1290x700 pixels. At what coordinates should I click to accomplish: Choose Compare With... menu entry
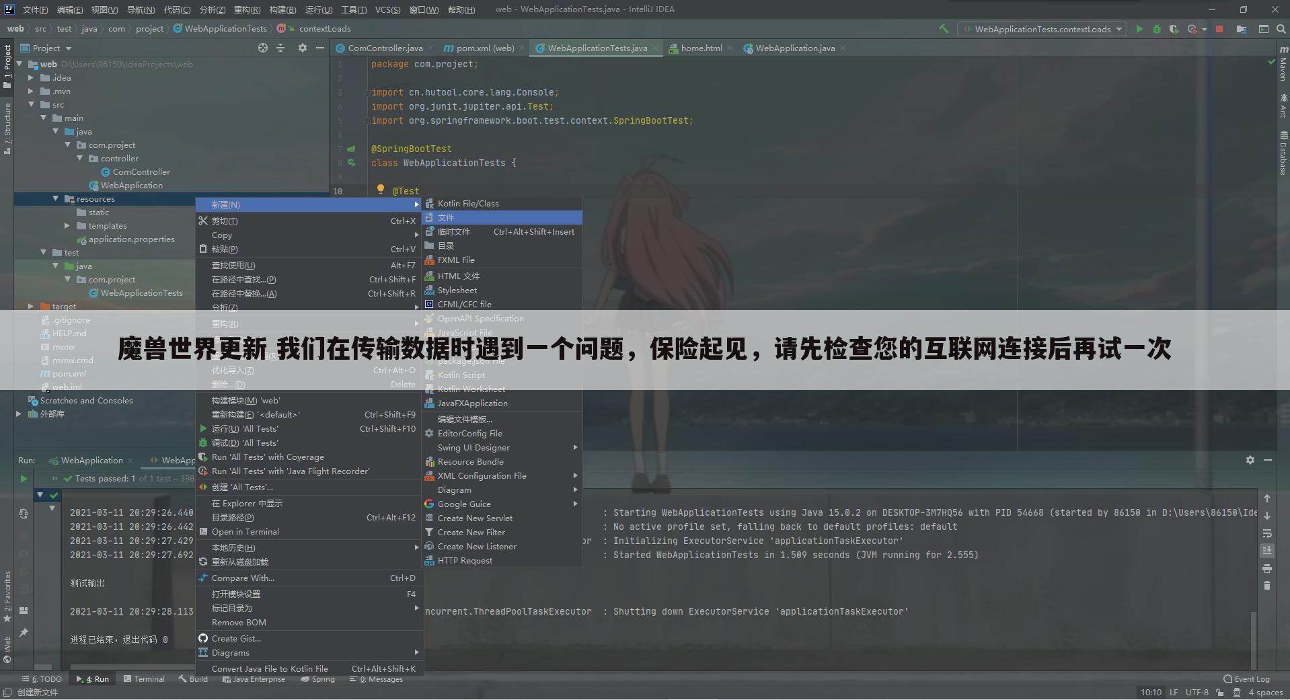[309, 578]
